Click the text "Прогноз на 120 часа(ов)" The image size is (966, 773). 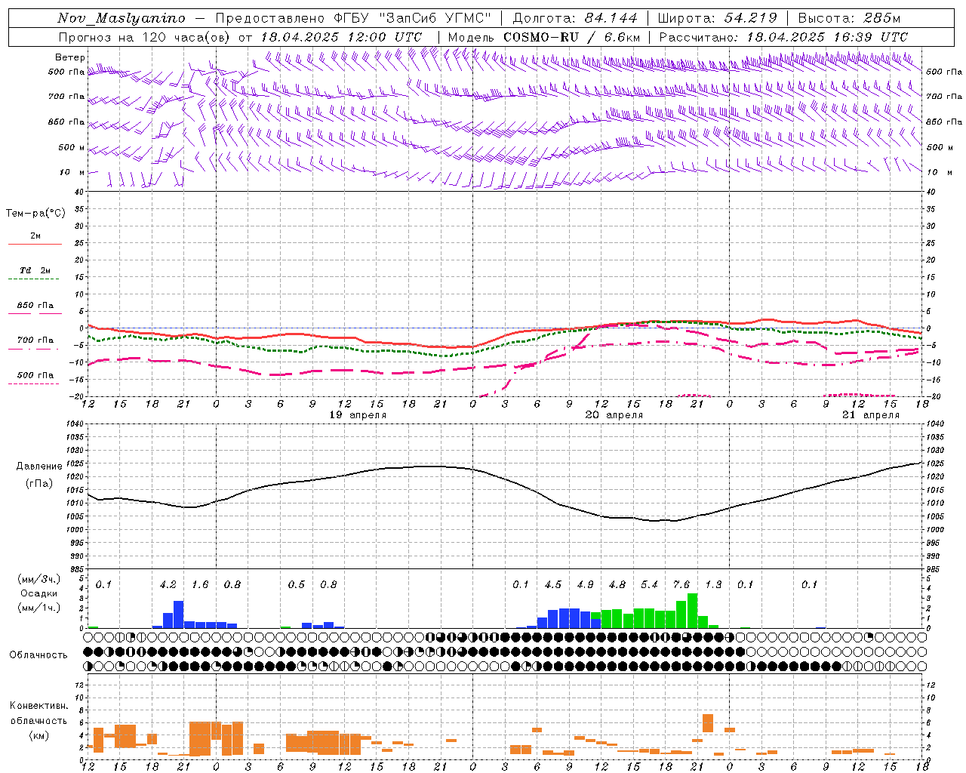point(145,37)
